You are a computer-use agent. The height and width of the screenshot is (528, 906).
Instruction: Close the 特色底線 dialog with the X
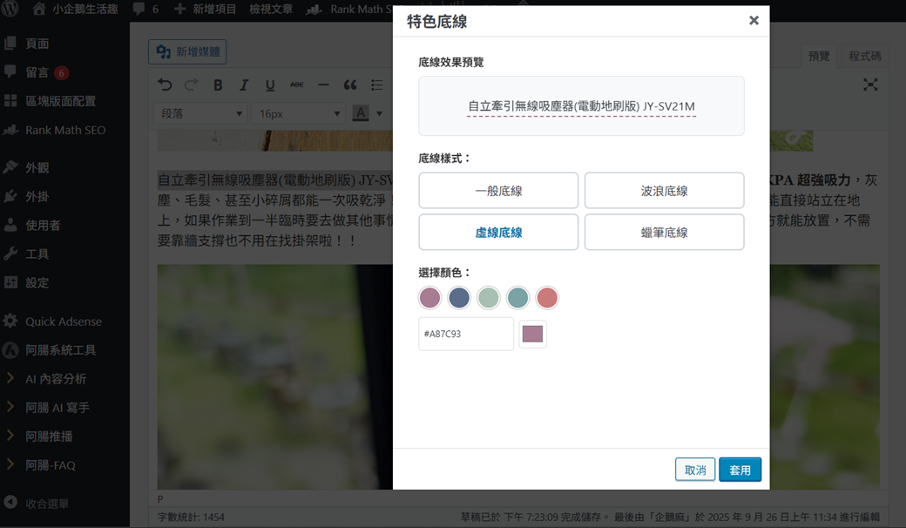tap(754, 21)
